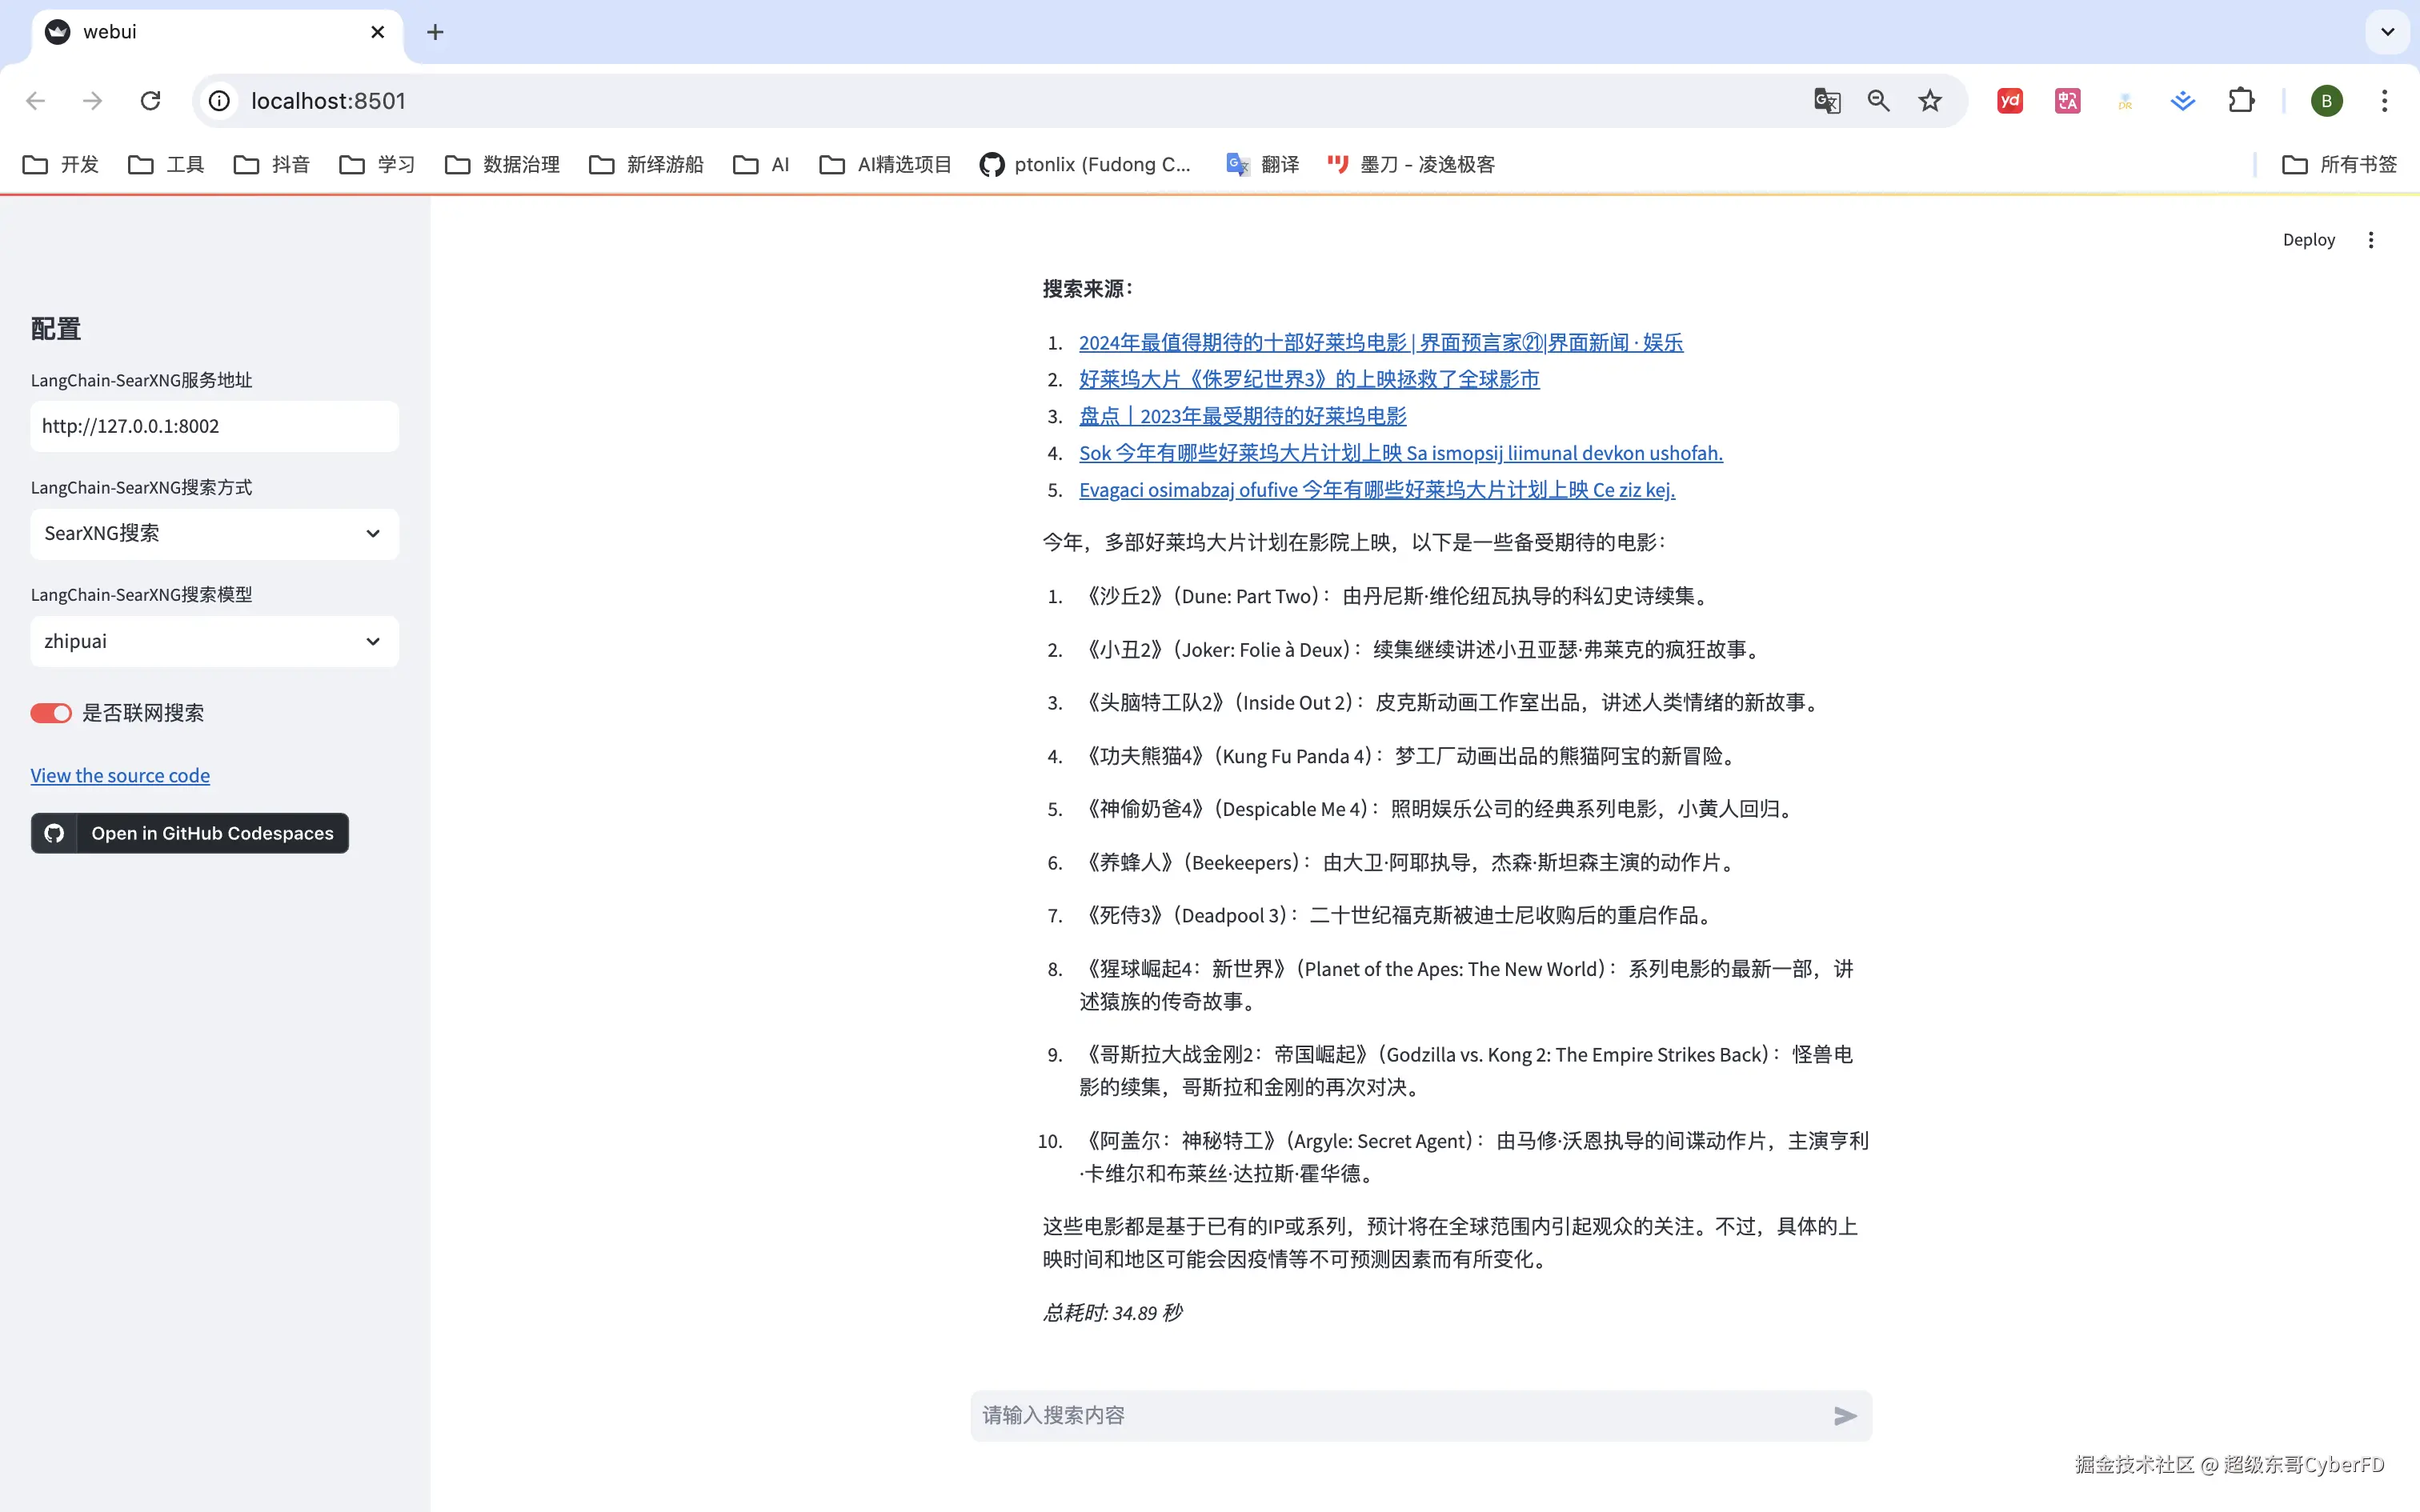
Task: Click the View the source code link
Action: coord(120,776)
